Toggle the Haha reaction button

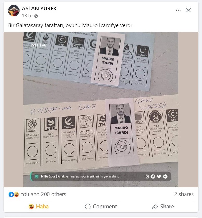point(39,207)
